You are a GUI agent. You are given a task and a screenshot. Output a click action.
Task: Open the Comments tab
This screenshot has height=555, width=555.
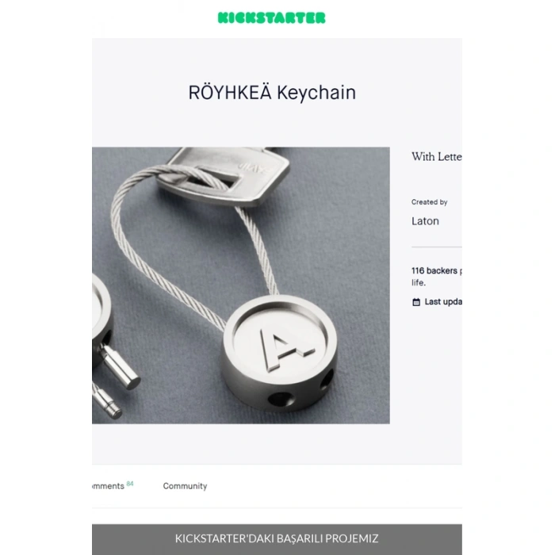click(x=108, y=486)
